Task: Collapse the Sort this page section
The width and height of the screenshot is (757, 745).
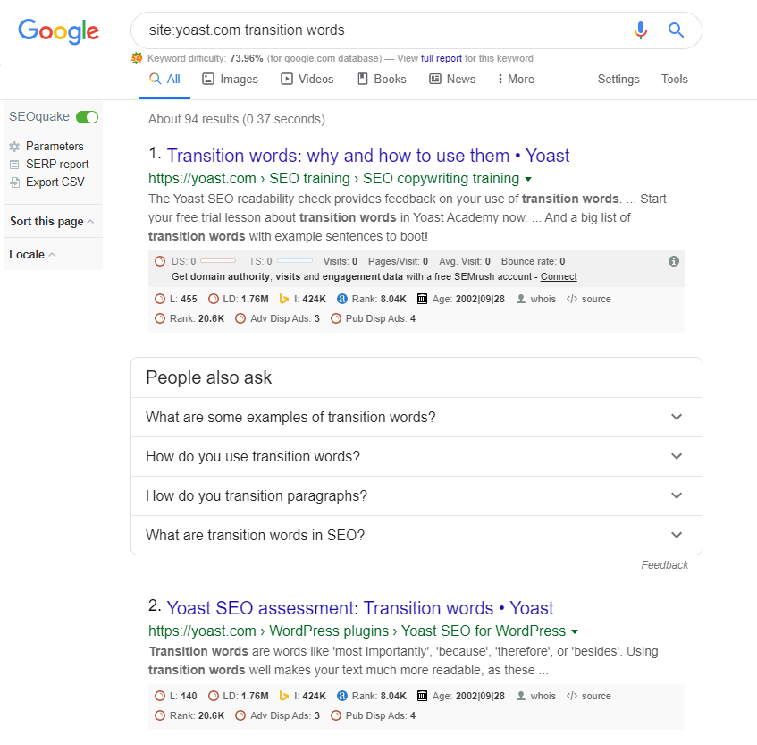Action: tap(51, 221)
